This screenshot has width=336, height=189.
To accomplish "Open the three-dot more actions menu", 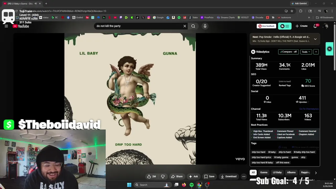I will (244, 176).
